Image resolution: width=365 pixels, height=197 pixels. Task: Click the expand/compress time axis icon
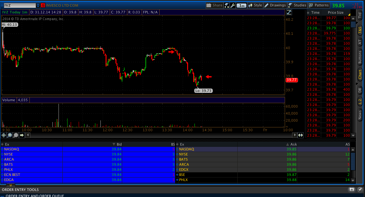[300, 135]
